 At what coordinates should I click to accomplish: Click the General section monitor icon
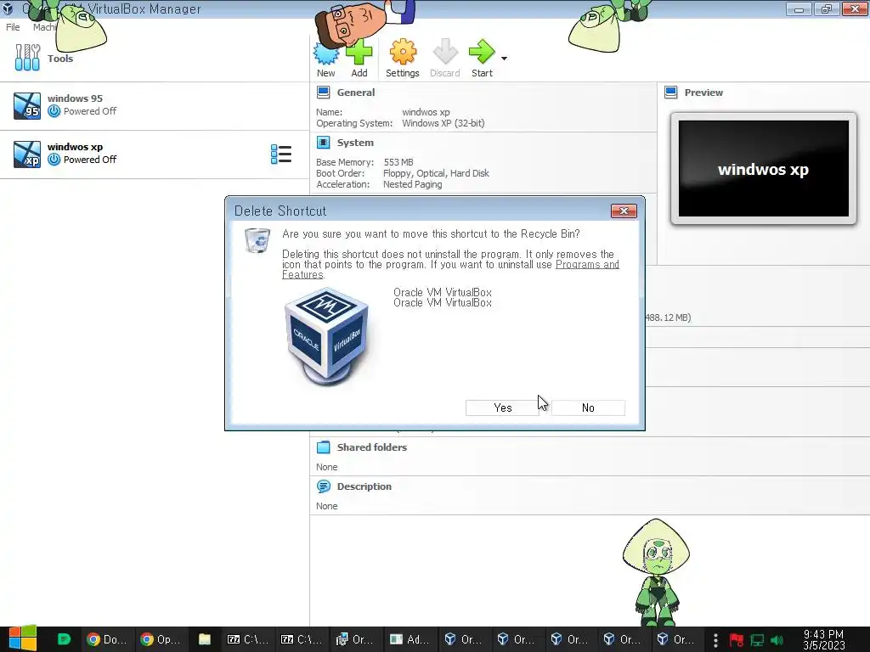[323, 93]
